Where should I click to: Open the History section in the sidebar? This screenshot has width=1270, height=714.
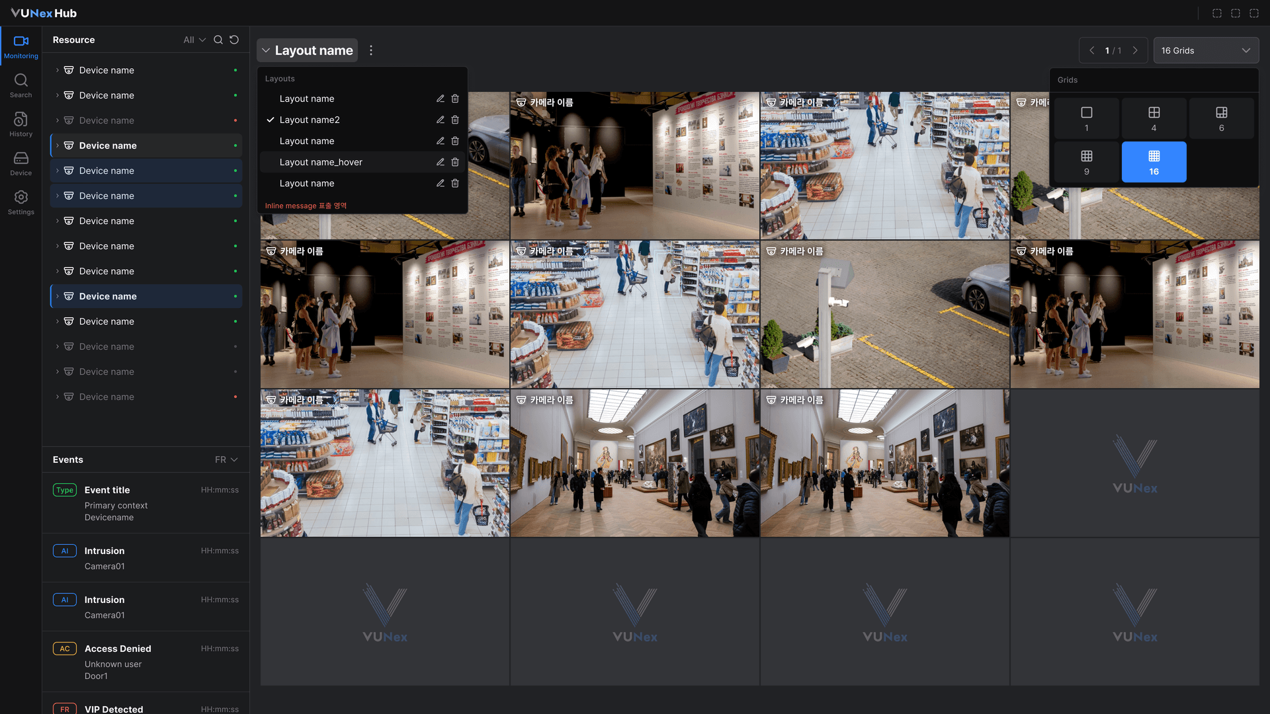click(21, 124)
